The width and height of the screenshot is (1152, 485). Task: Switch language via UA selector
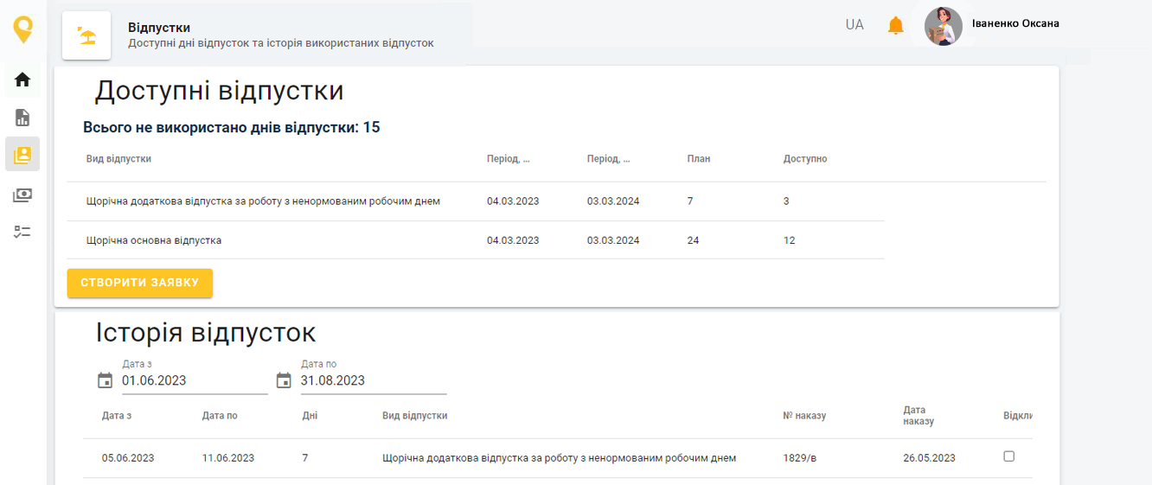pyautogui.click(x=854, y=25)
